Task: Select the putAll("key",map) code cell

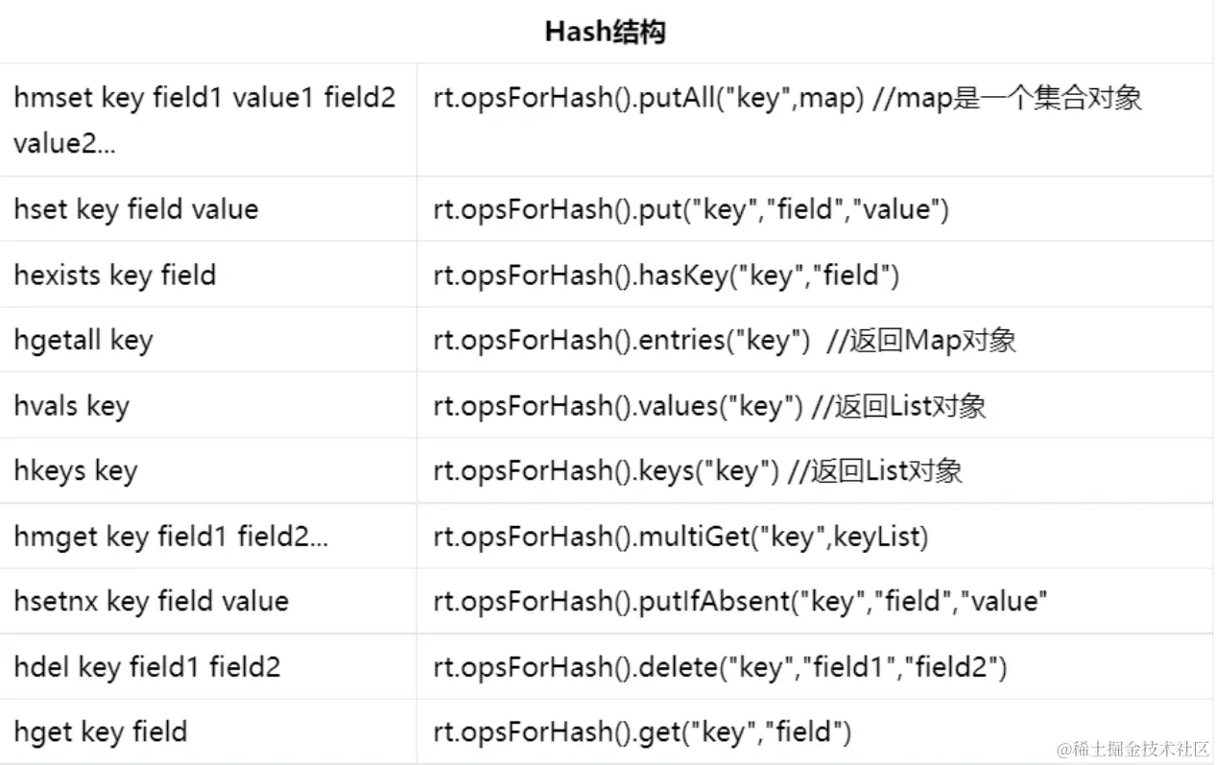Action: click(787, 99)
